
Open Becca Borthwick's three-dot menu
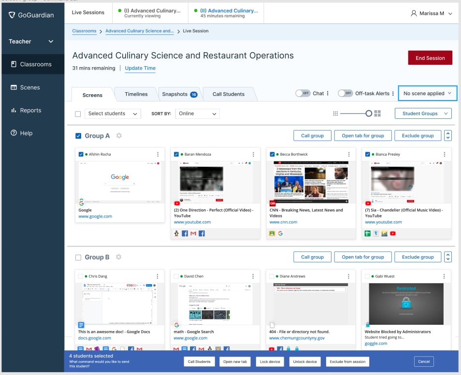[x=349, y=154]
